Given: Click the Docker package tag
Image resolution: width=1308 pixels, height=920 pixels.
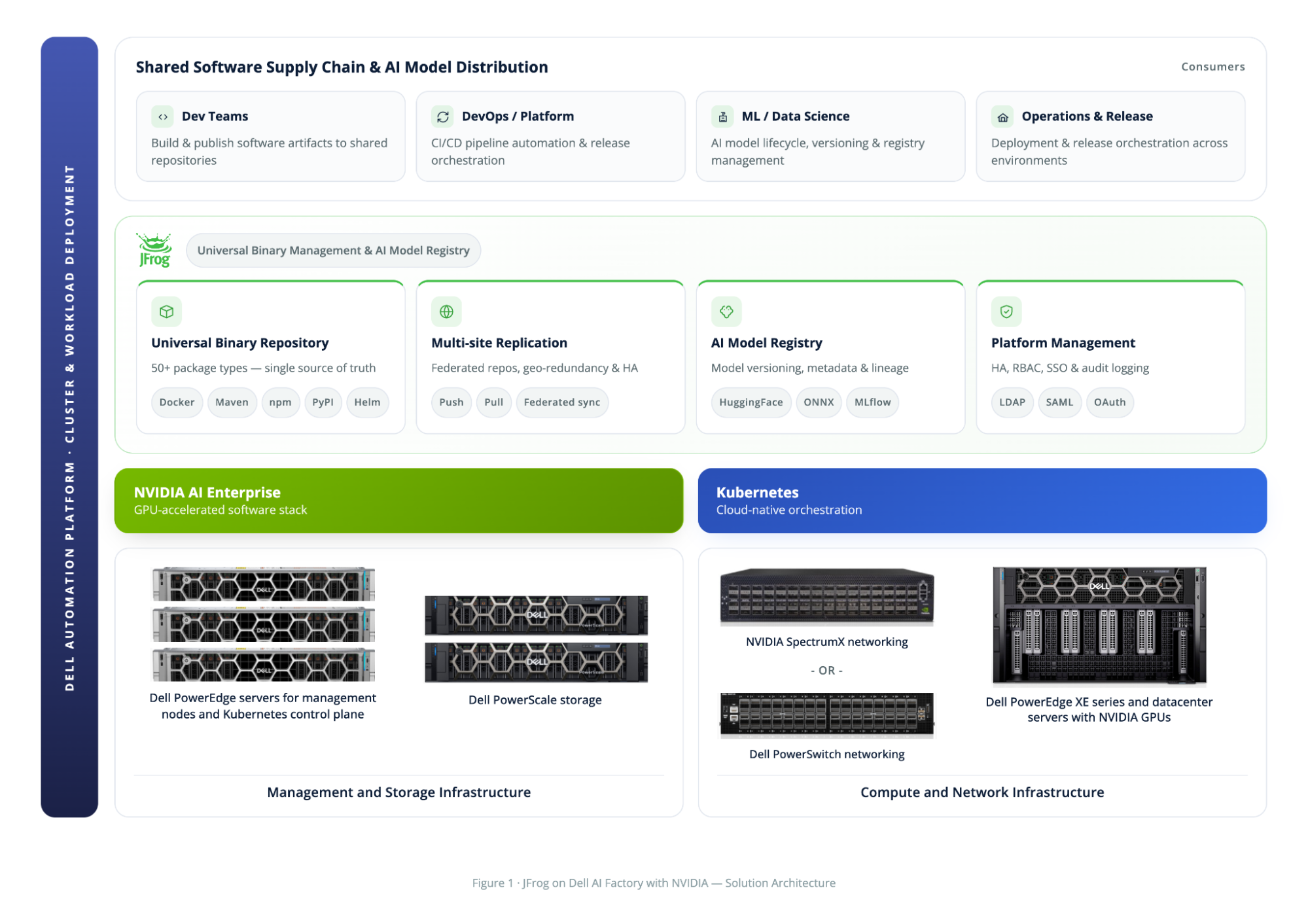Looking at the screenshot, I should click(x=177, y=402).
